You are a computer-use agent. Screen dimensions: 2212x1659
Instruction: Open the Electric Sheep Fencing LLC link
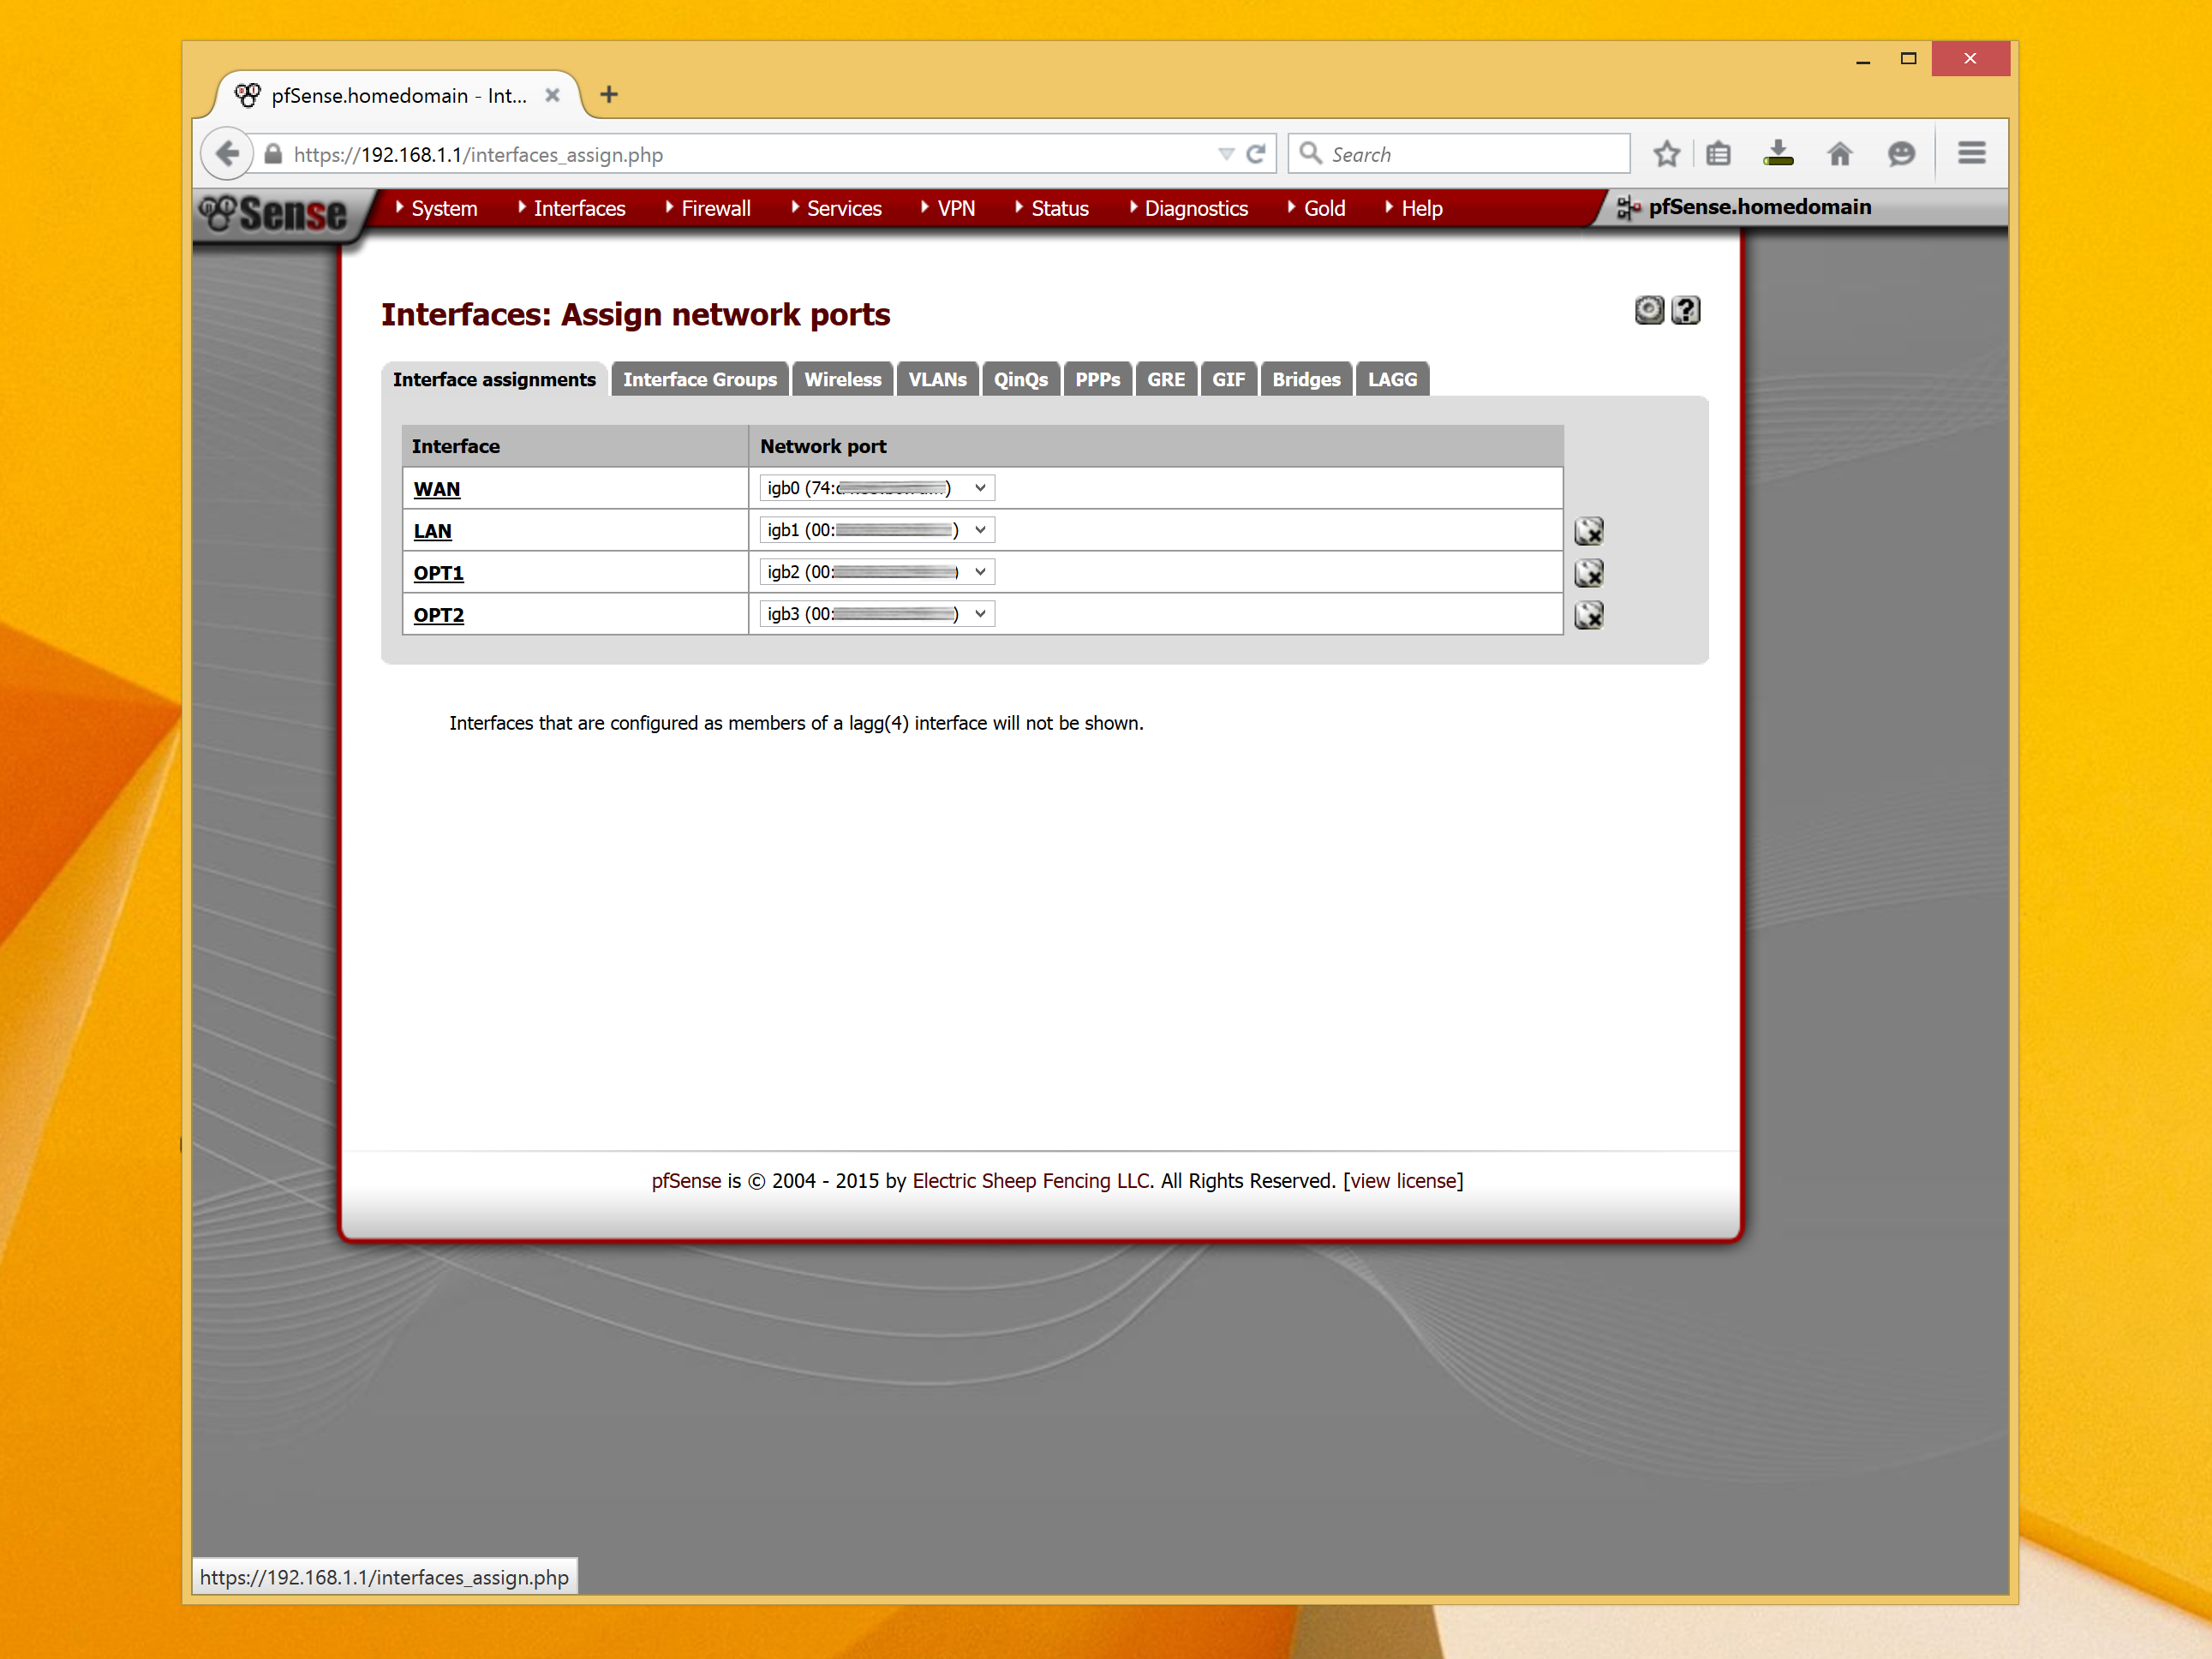(x=1031, y=1181)
